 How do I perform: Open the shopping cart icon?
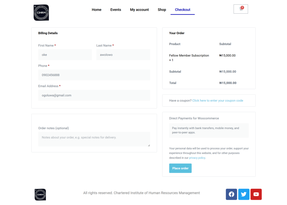tap(241, 9)
